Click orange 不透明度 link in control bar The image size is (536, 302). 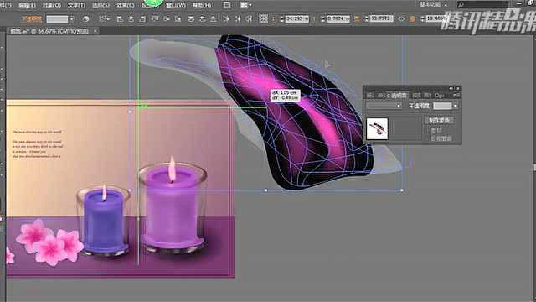[x=31, y=19]
